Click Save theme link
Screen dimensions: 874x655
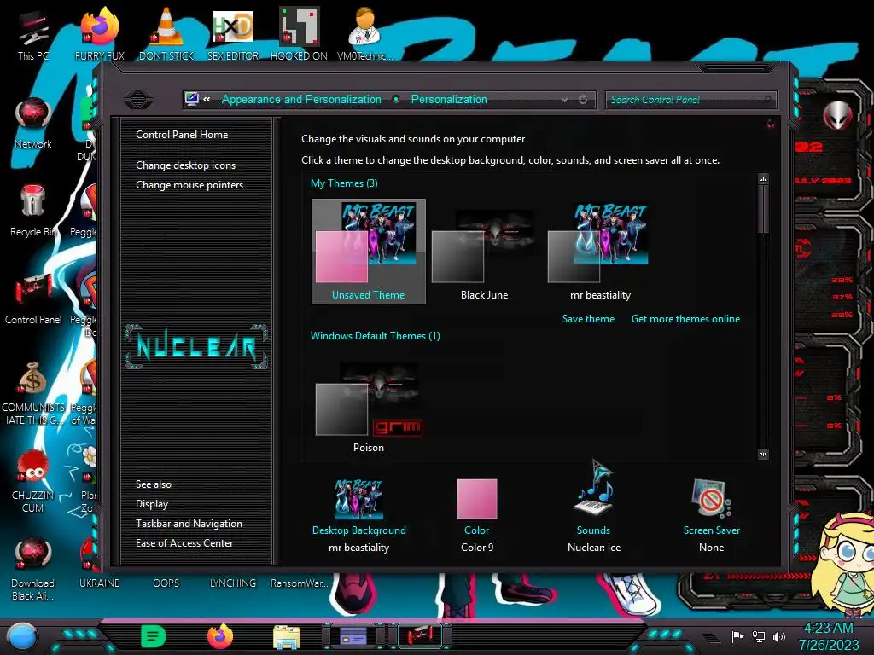pyautogui.click(x=588, y=319)
